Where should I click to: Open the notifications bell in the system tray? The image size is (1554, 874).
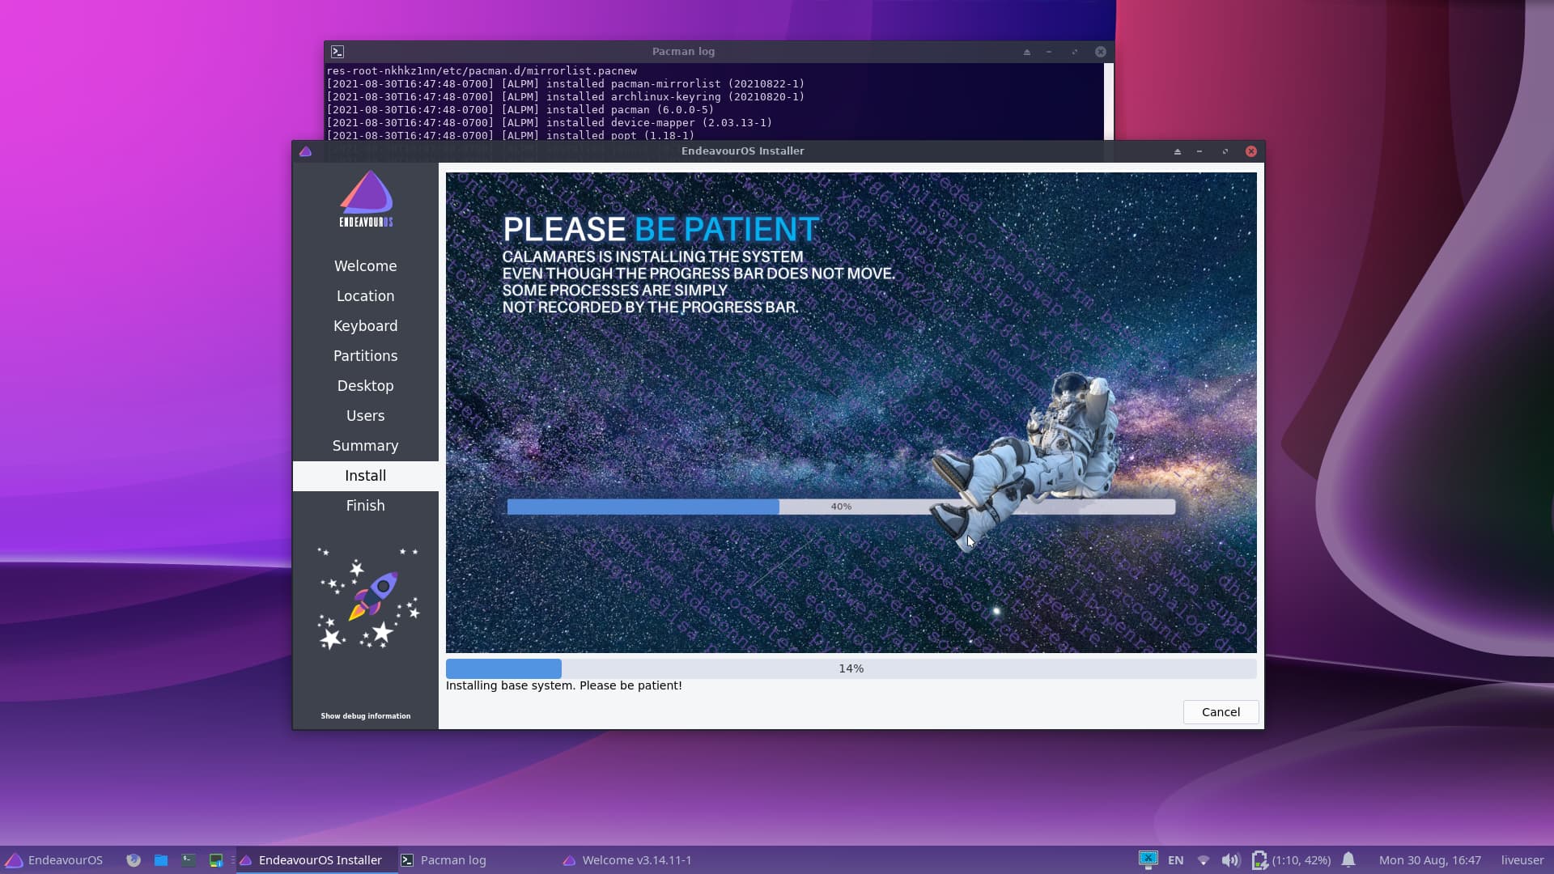click(1350, 859)
